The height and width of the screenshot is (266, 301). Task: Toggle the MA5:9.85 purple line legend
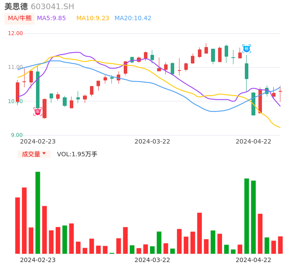tap(51, 18)
